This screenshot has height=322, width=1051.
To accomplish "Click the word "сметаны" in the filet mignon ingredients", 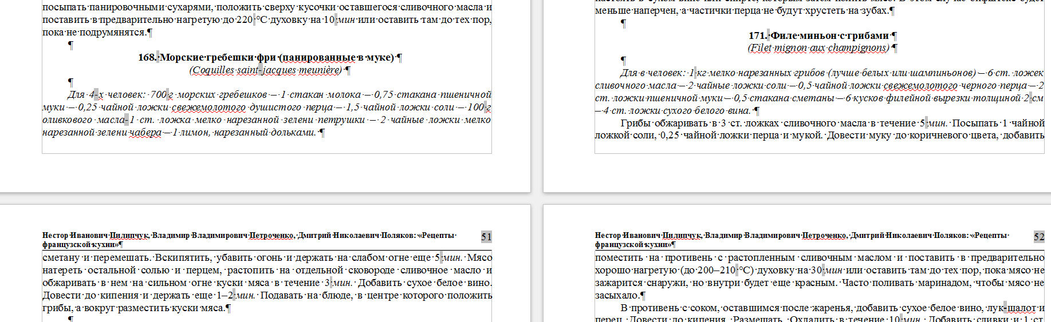I will 814,98.
